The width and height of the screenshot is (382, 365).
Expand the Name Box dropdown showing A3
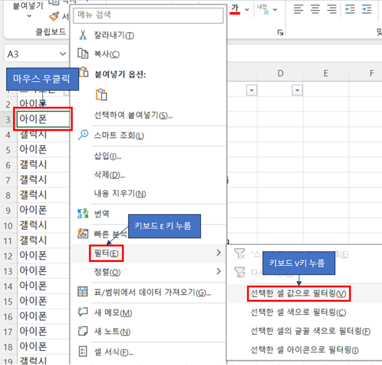point(63,54)
